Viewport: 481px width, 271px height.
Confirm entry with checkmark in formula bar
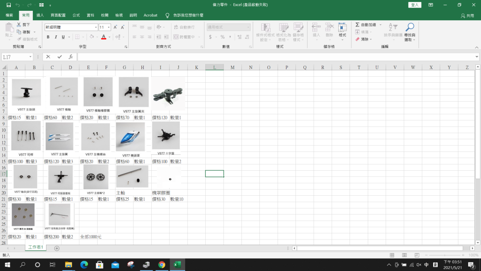(x=60, y=57)
